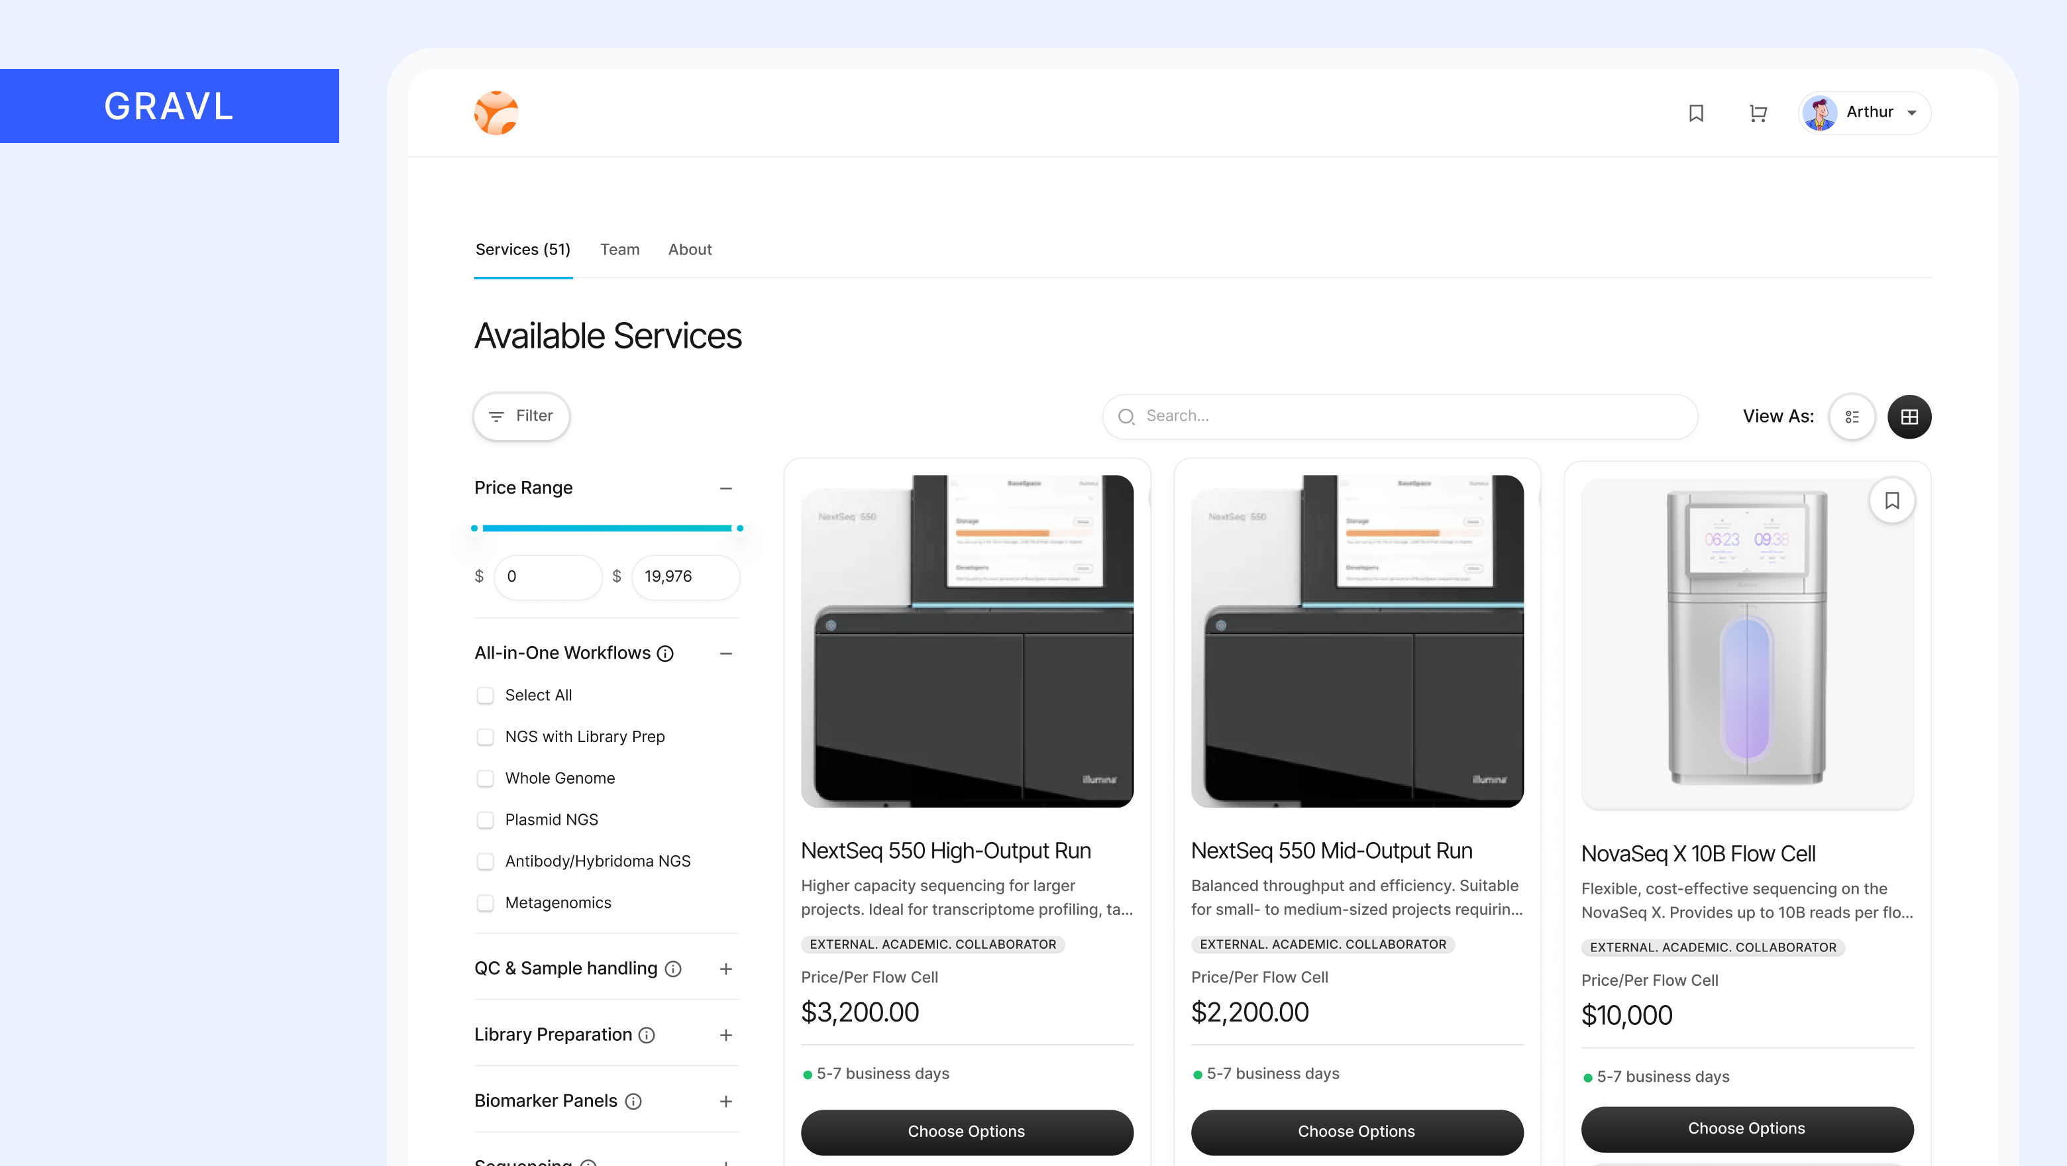Click the $3,200.00 price
The width and height of the screenshot is (2067, 1166).
coord(859,1013)
